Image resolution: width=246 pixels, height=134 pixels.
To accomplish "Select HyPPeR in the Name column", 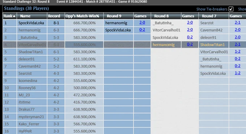I will pyautogui.click(x=25, y=131).
